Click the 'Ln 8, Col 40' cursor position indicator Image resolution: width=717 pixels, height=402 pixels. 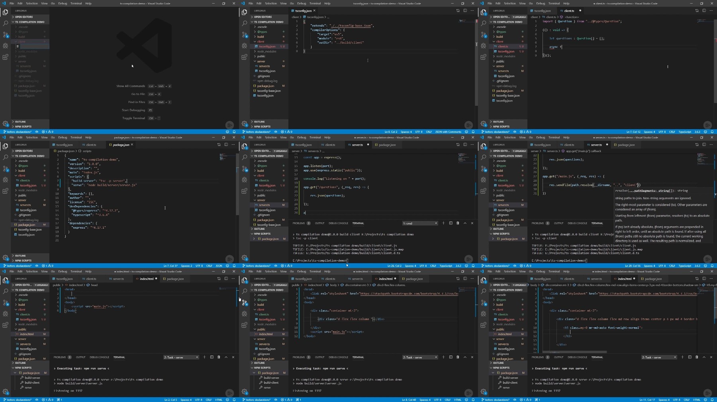tap(409, 400)
